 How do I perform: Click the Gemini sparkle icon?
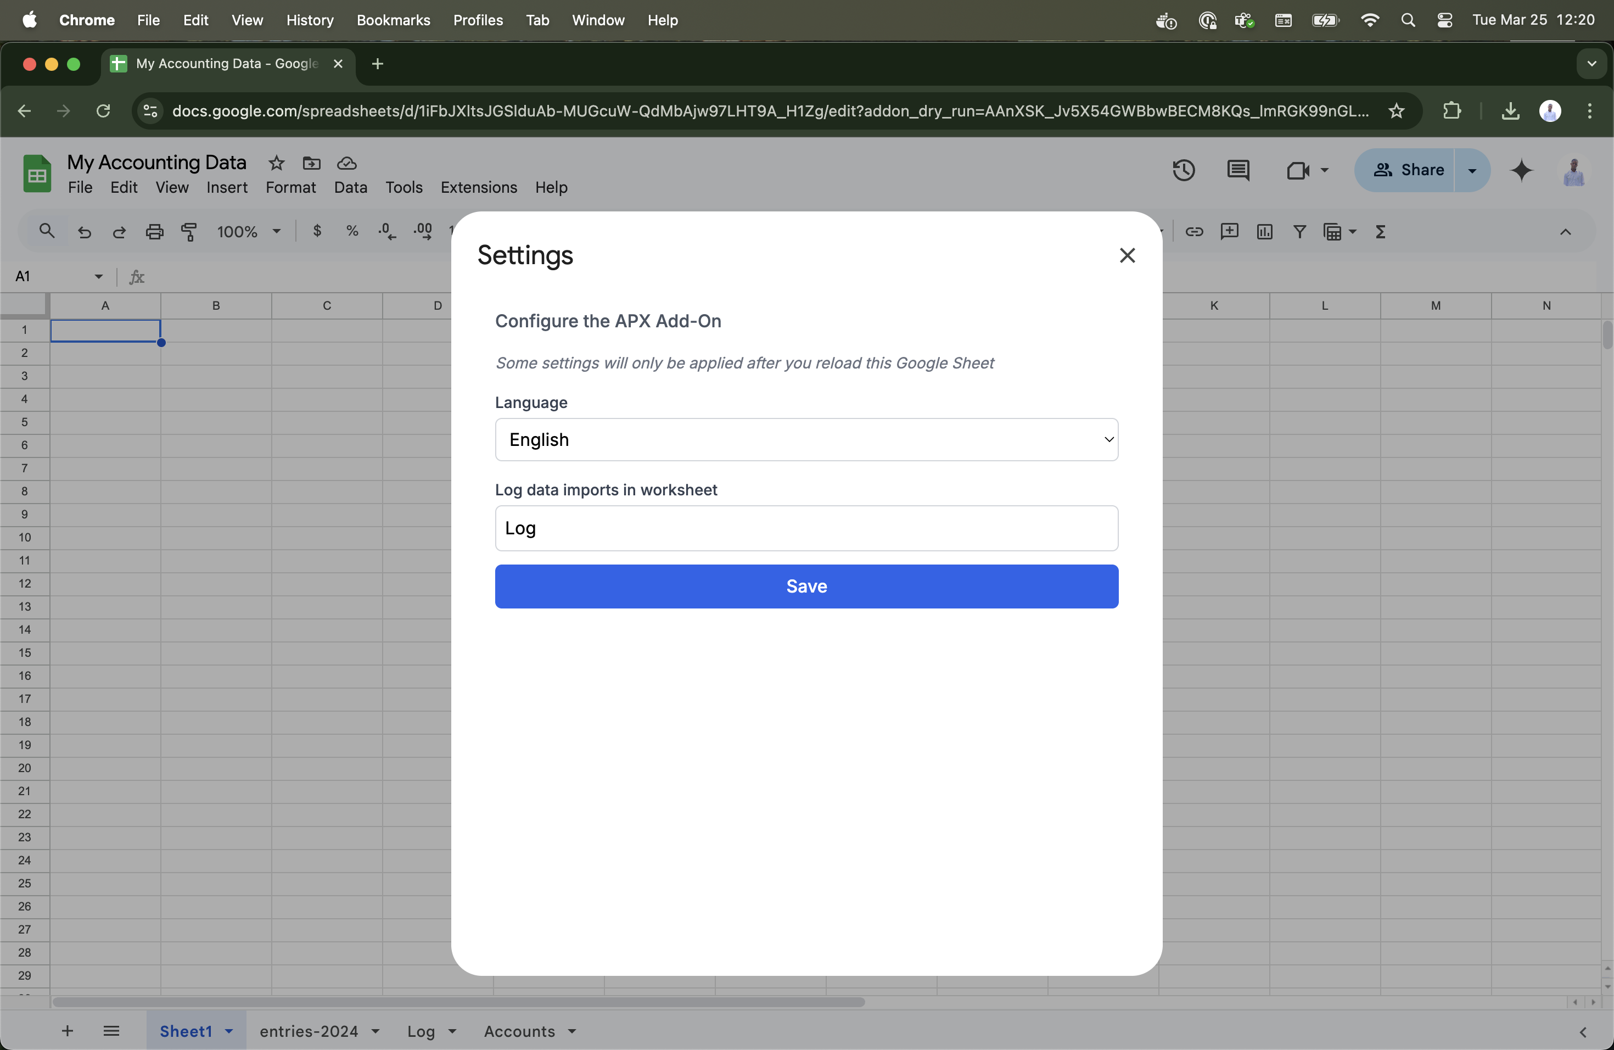pos(1522,170)
